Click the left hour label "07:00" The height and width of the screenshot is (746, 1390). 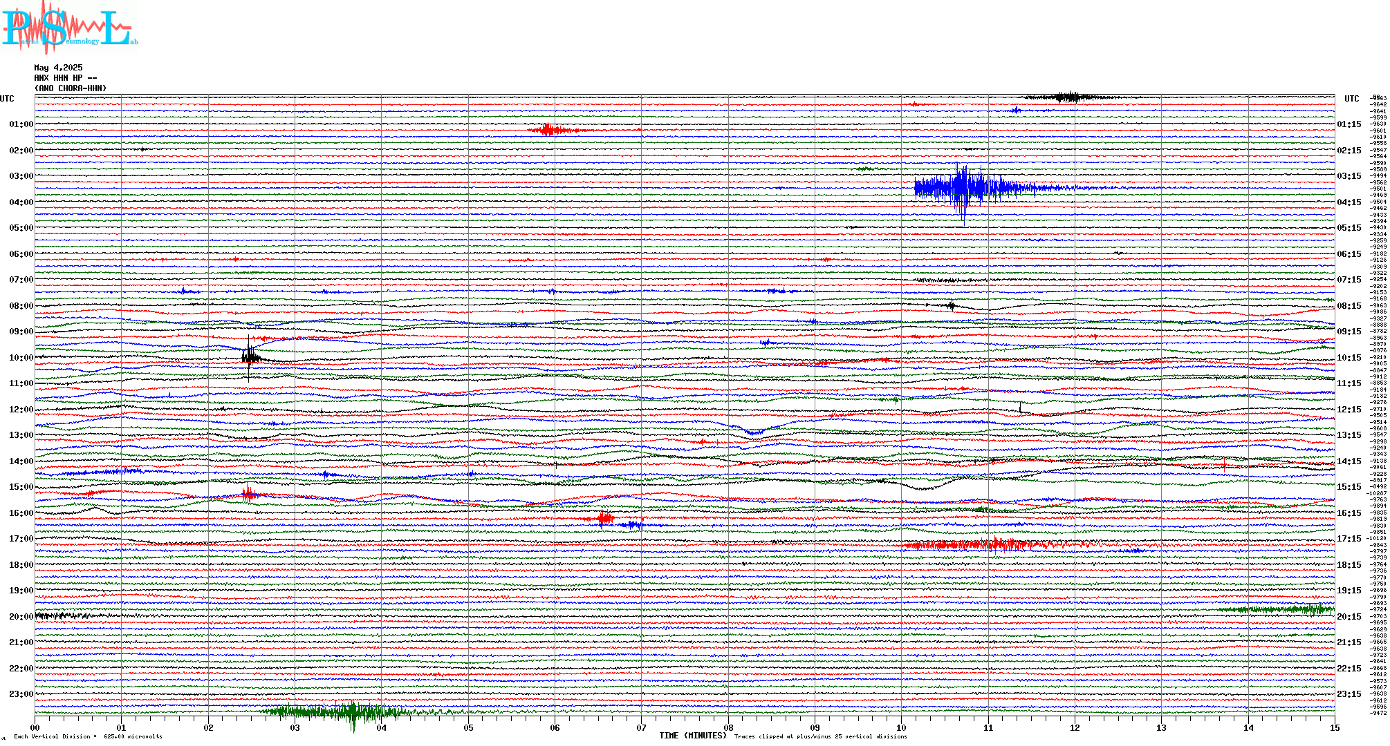click(x=21, y=280)
